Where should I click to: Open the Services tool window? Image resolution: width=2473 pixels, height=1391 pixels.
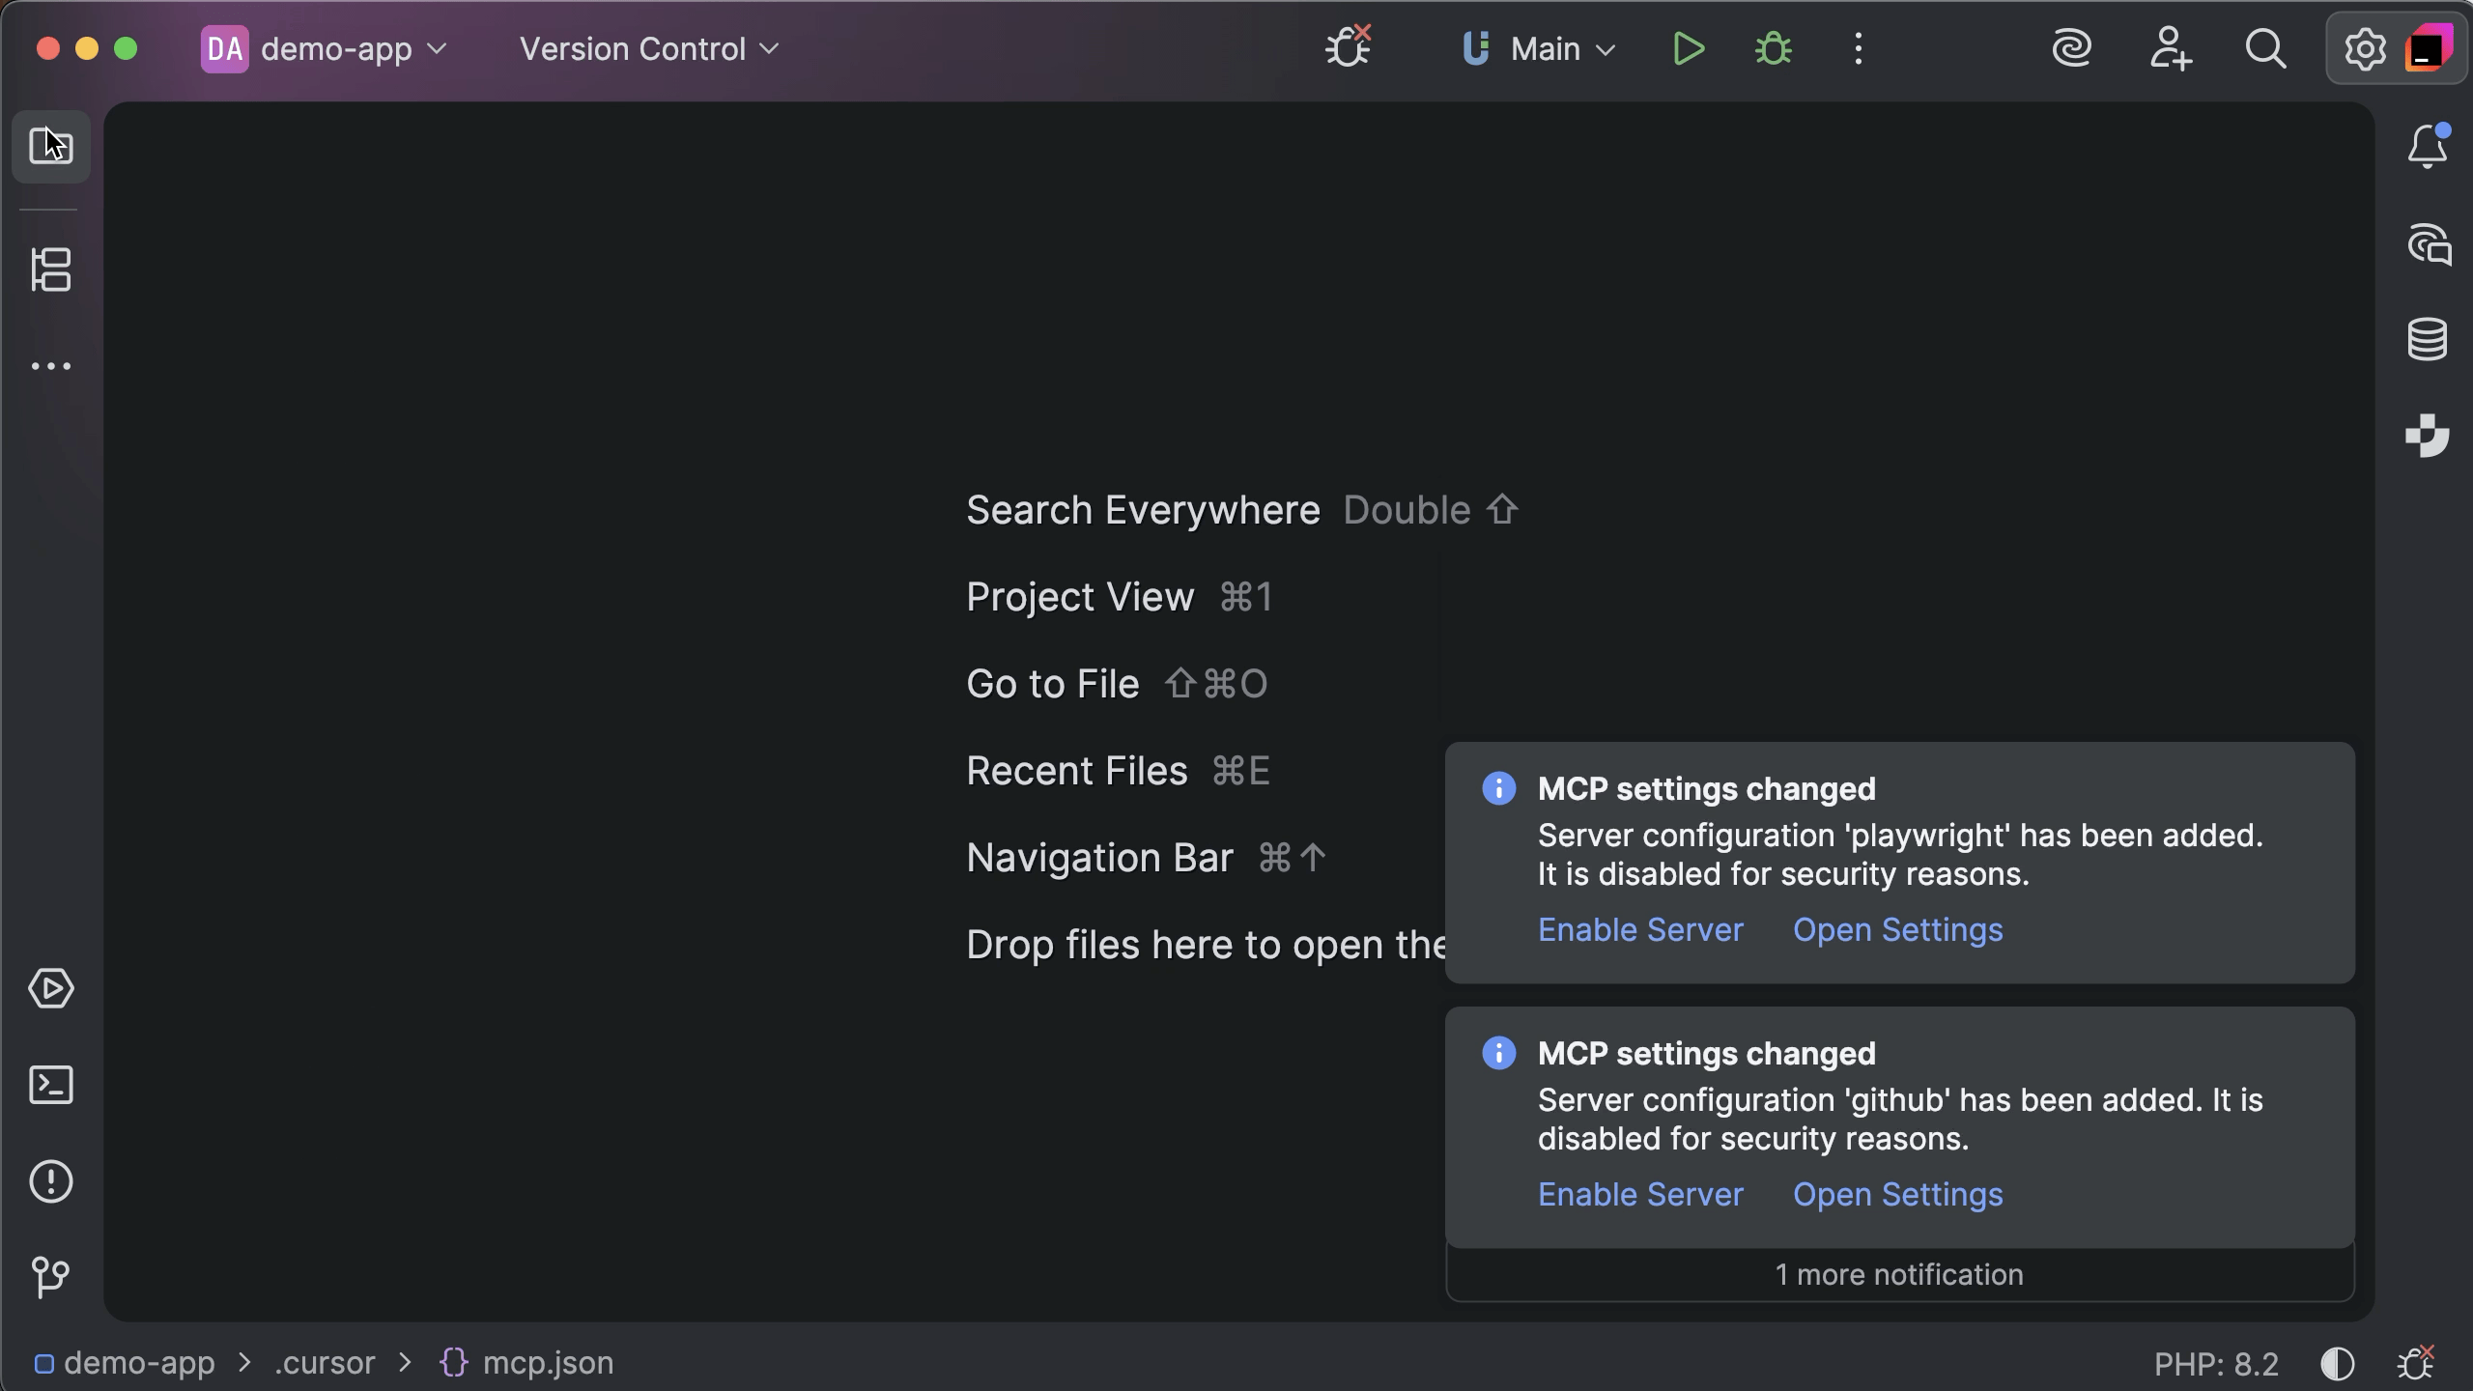pyautogui.click(x=50, y=988)
